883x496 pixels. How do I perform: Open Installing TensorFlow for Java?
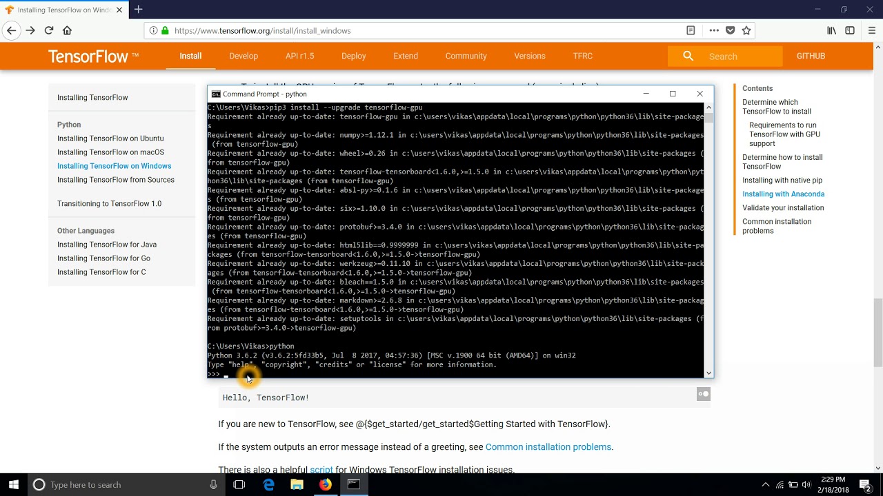click(107, 245)
